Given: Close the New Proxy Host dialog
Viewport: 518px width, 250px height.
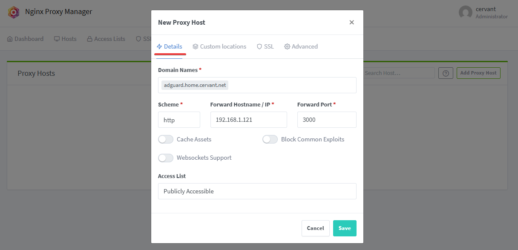Looking at the screenshot, I should 351,23.
